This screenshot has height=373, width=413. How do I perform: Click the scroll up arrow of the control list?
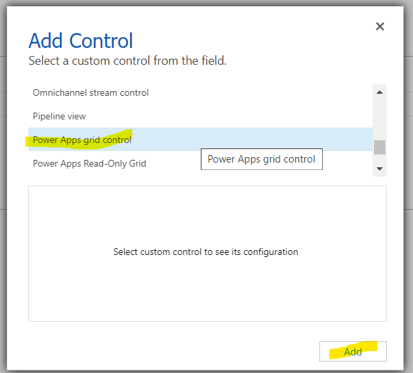379,92
